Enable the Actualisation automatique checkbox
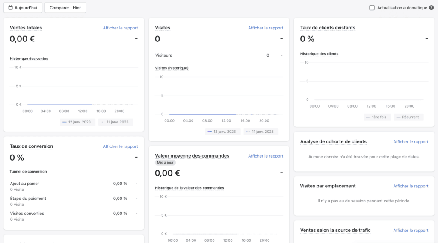This screenshot has width=438, height=243. pyautogui.click(x=372, y=8)
